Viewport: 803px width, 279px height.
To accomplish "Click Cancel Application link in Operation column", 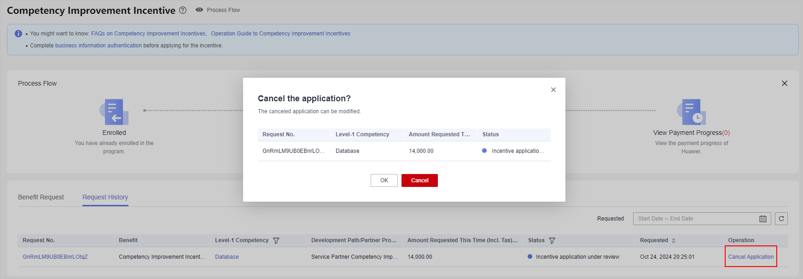I will (x=751, y=257).
